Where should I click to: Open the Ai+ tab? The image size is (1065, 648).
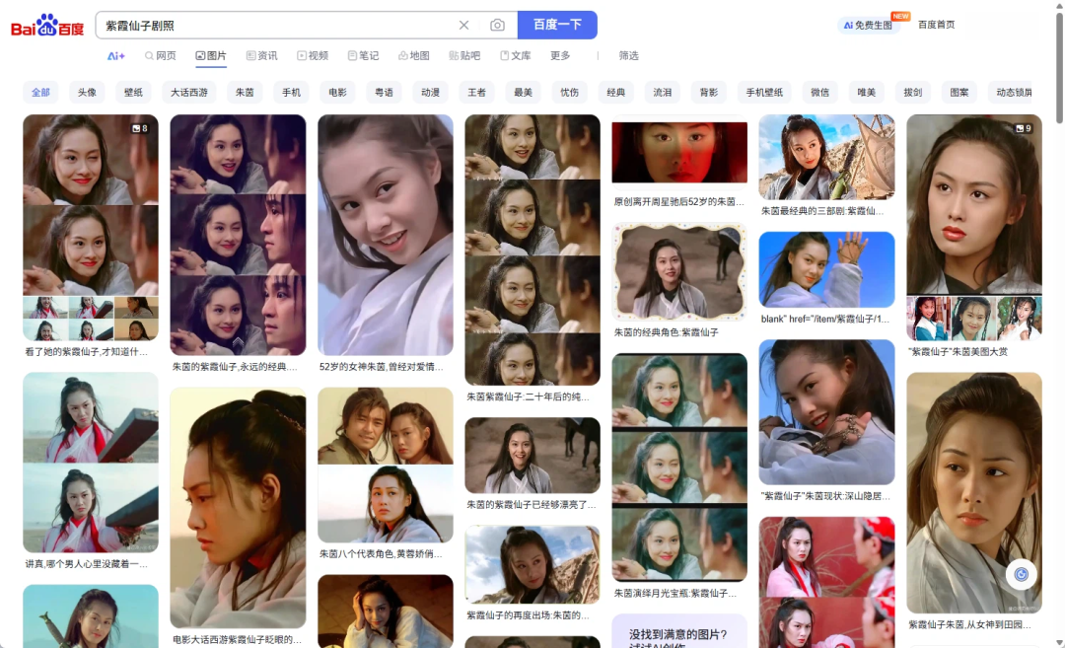click(116, 55)
